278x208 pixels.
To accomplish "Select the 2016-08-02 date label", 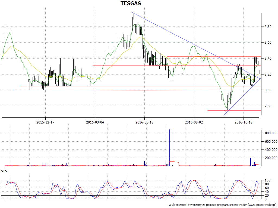I will pos(194,122).
